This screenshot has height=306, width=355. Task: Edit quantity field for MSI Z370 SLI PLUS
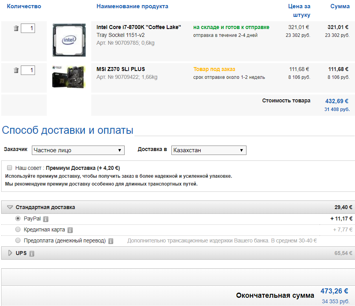(x=28, y=70)
